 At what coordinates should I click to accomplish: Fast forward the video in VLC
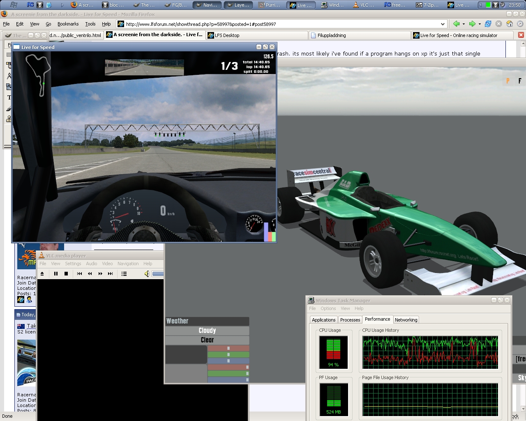[x=100, y=274]
